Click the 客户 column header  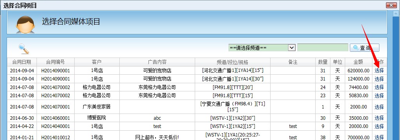(97, 62)
